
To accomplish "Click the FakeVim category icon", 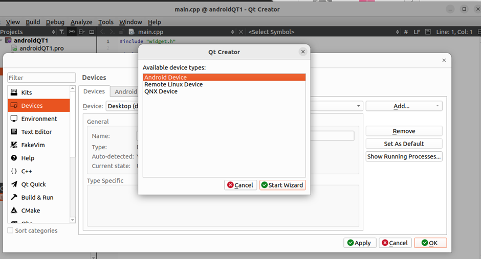I will tap(14, 145).
